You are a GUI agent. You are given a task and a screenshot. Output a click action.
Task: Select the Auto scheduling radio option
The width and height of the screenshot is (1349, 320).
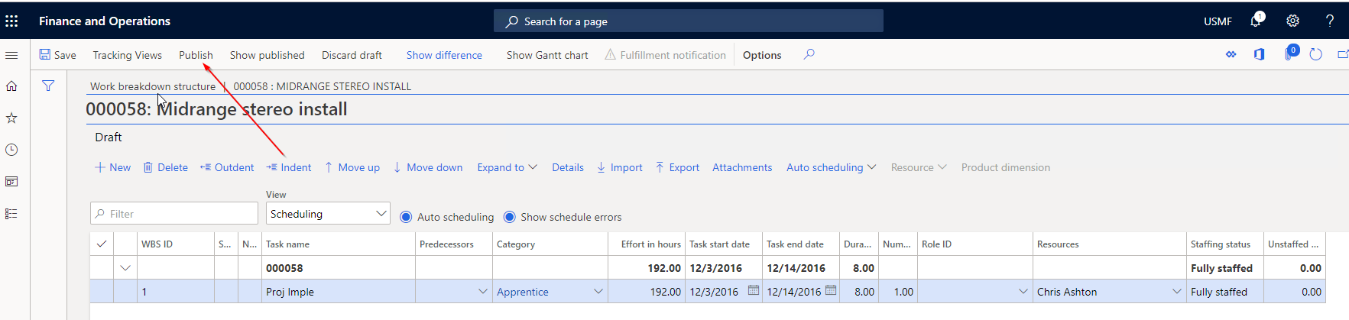point(407,217)
